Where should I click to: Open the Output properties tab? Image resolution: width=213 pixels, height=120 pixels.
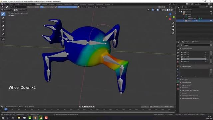[178, 53]
